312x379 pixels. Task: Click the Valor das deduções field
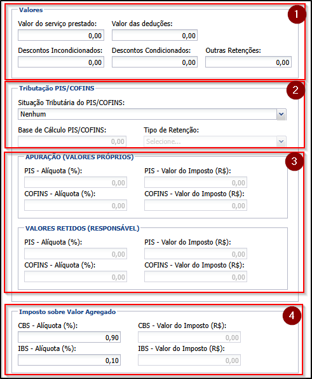tap(154, 35)
